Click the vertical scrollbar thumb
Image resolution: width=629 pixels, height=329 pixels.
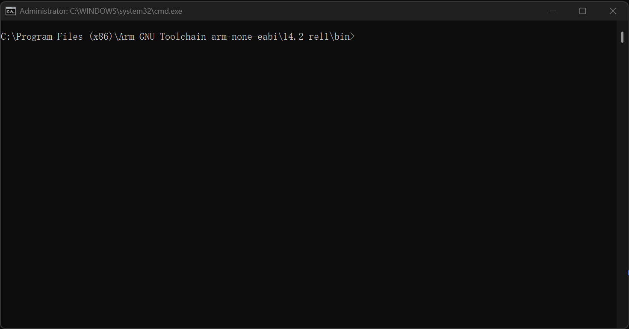[x=622, y=37]
